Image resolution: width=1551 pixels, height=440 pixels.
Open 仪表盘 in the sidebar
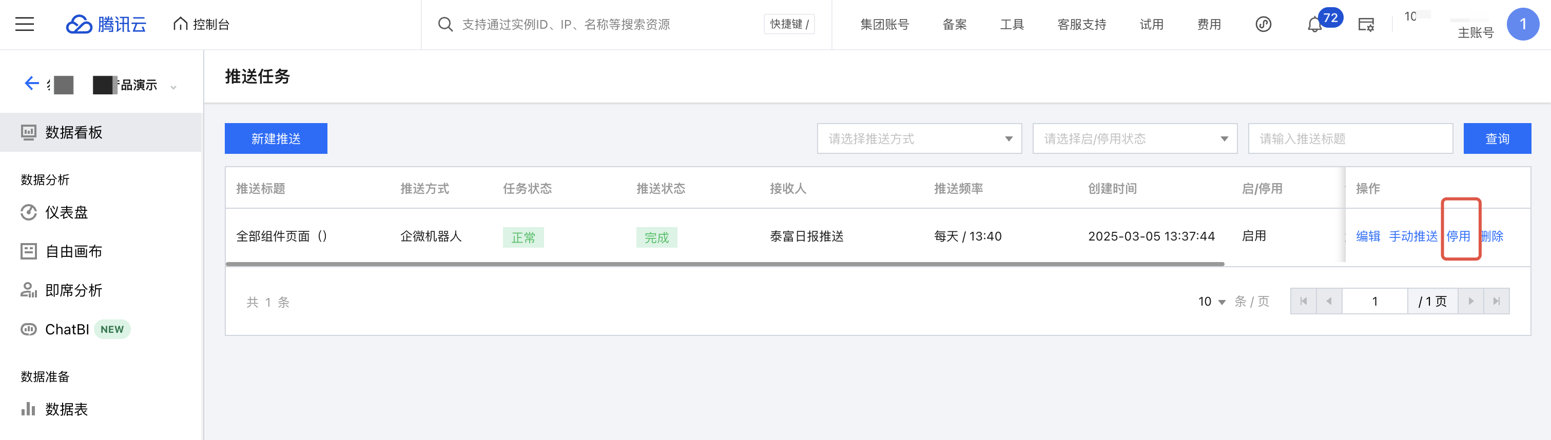click(66, 212)
